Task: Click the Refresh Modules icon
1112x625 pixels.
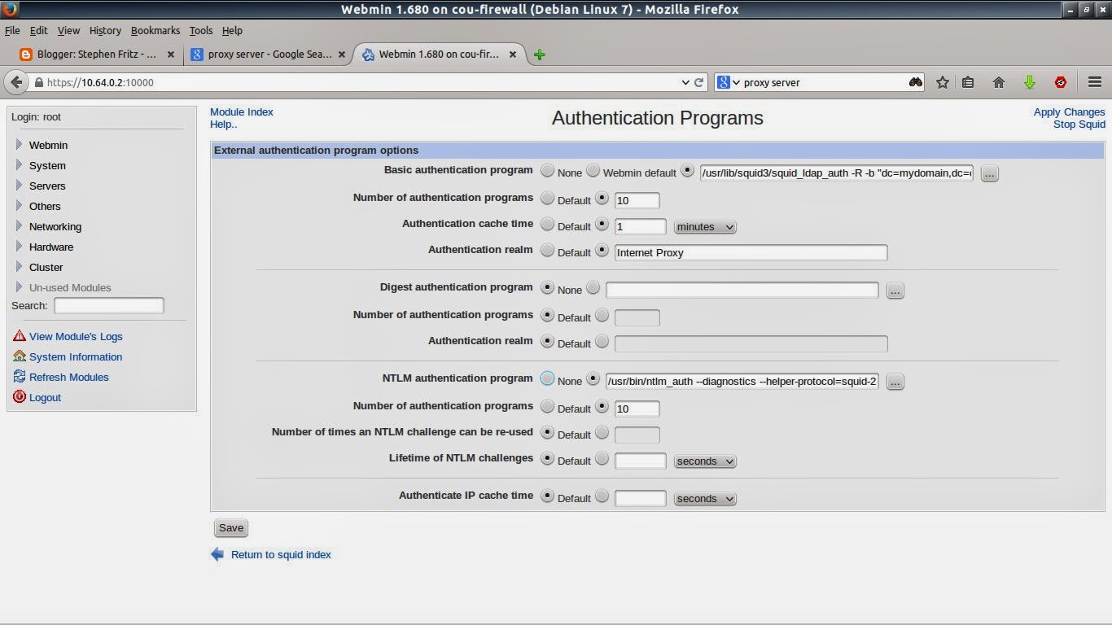Action: click(x=20, y=376)
